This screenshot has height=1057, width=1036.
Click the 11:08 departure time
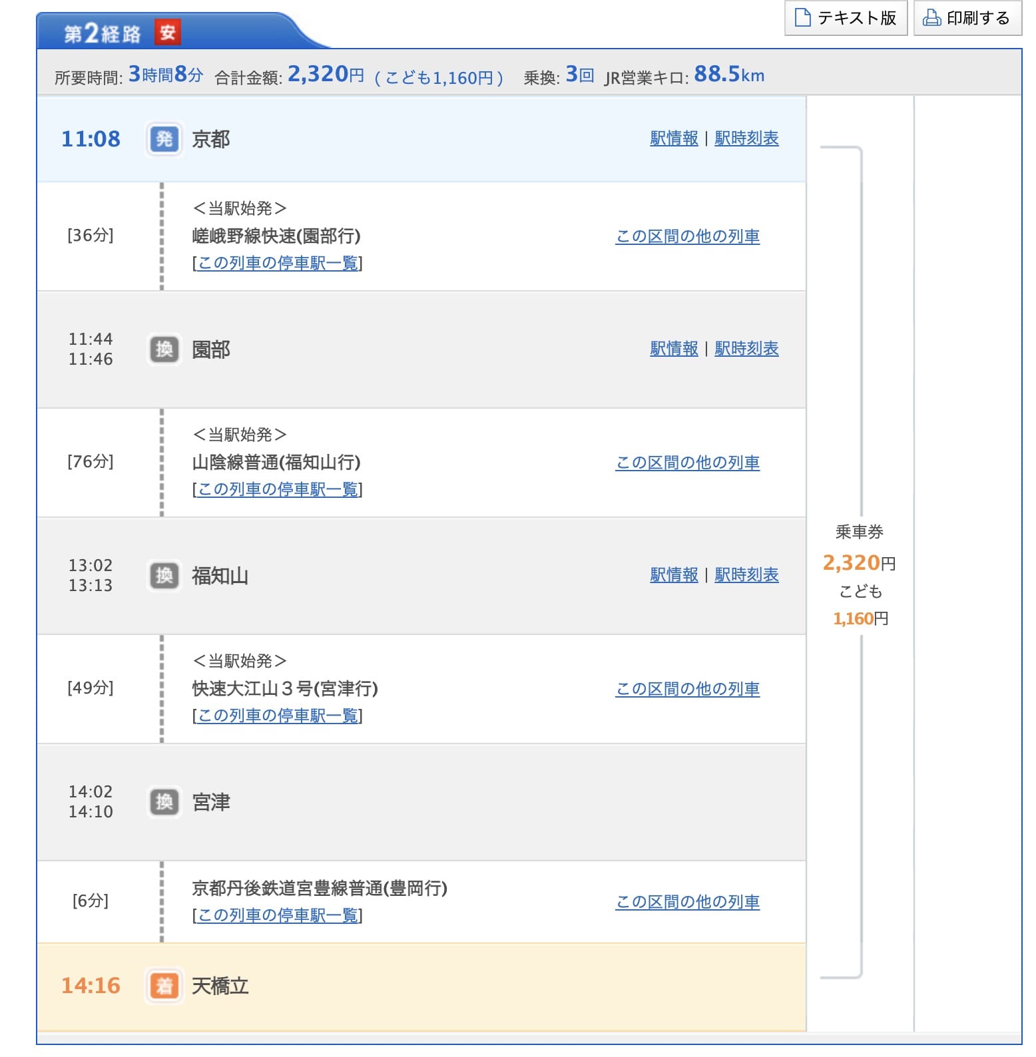pyautogui.click(x=91, y=139)
